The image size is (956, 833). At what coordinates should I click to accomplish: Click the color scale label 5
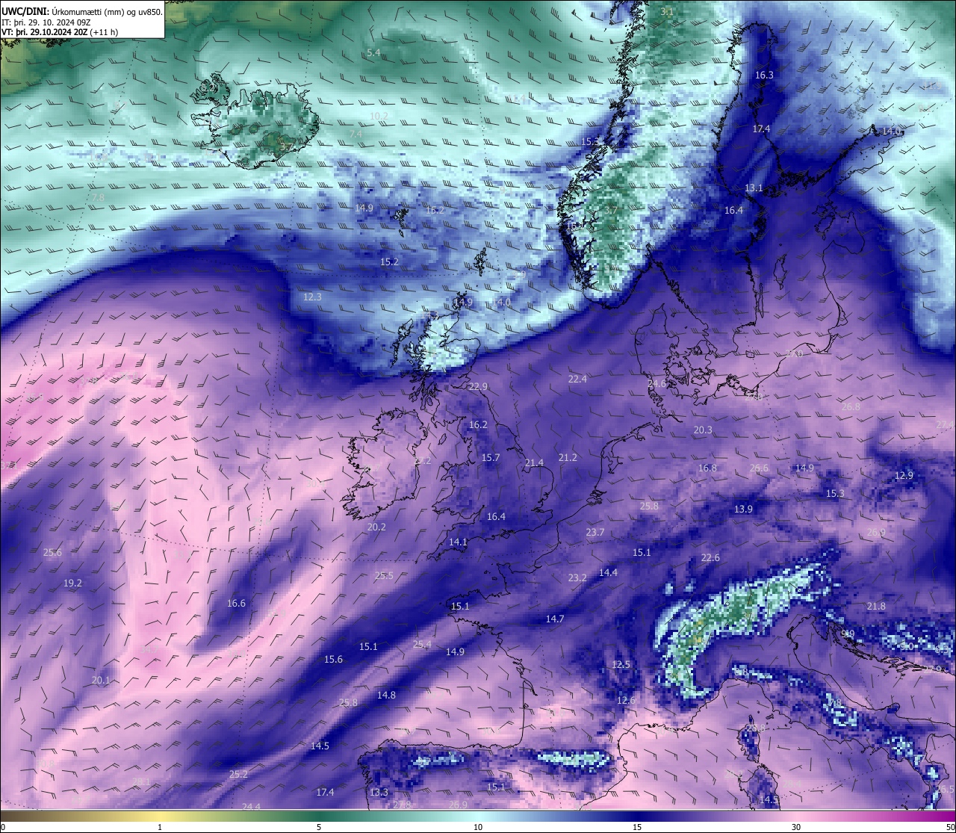coord(319,827)
